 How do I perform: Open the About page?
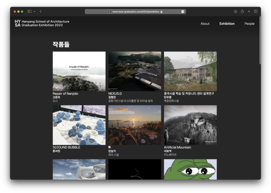point(205,24)
